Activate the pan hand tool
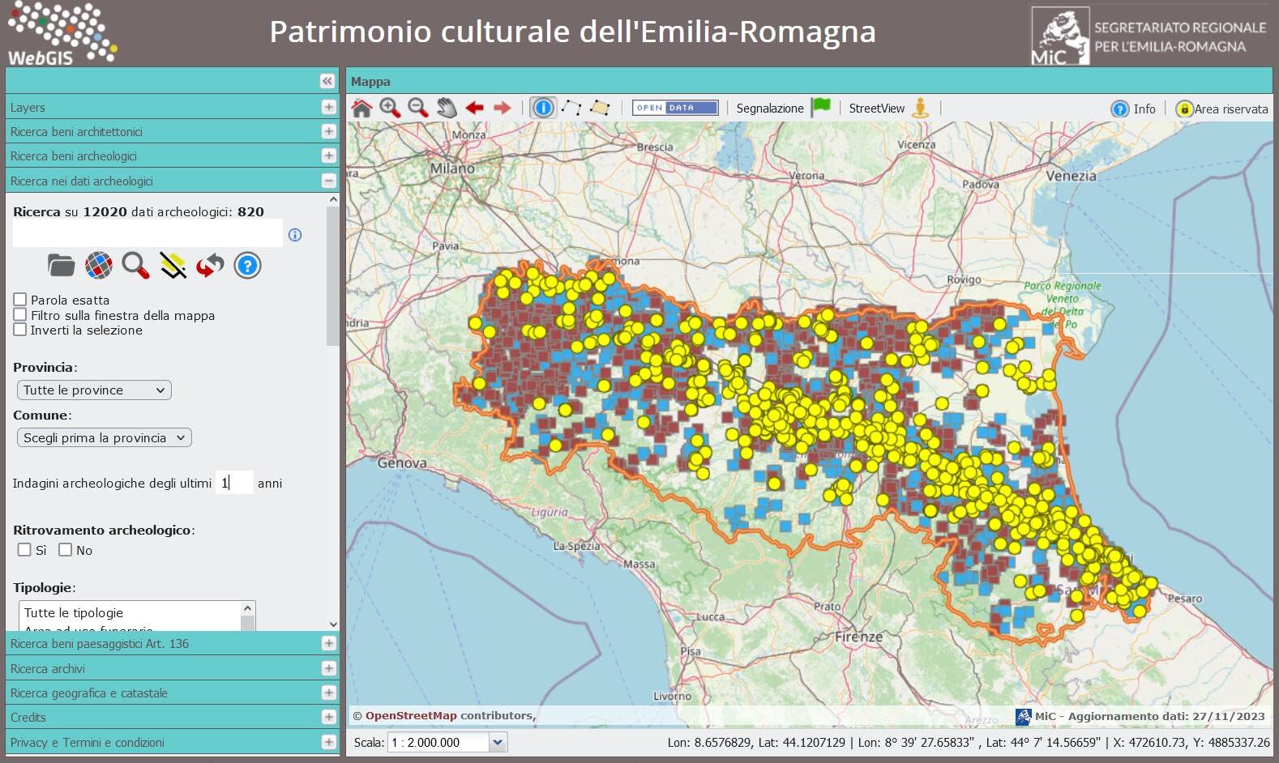 coord(446,108)
